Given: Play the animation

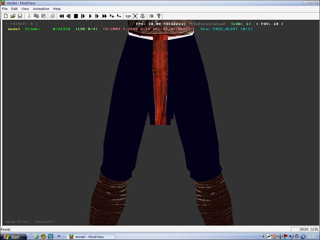Looking at the screenshot, I should pyautogui.click(x=90, y=16).
